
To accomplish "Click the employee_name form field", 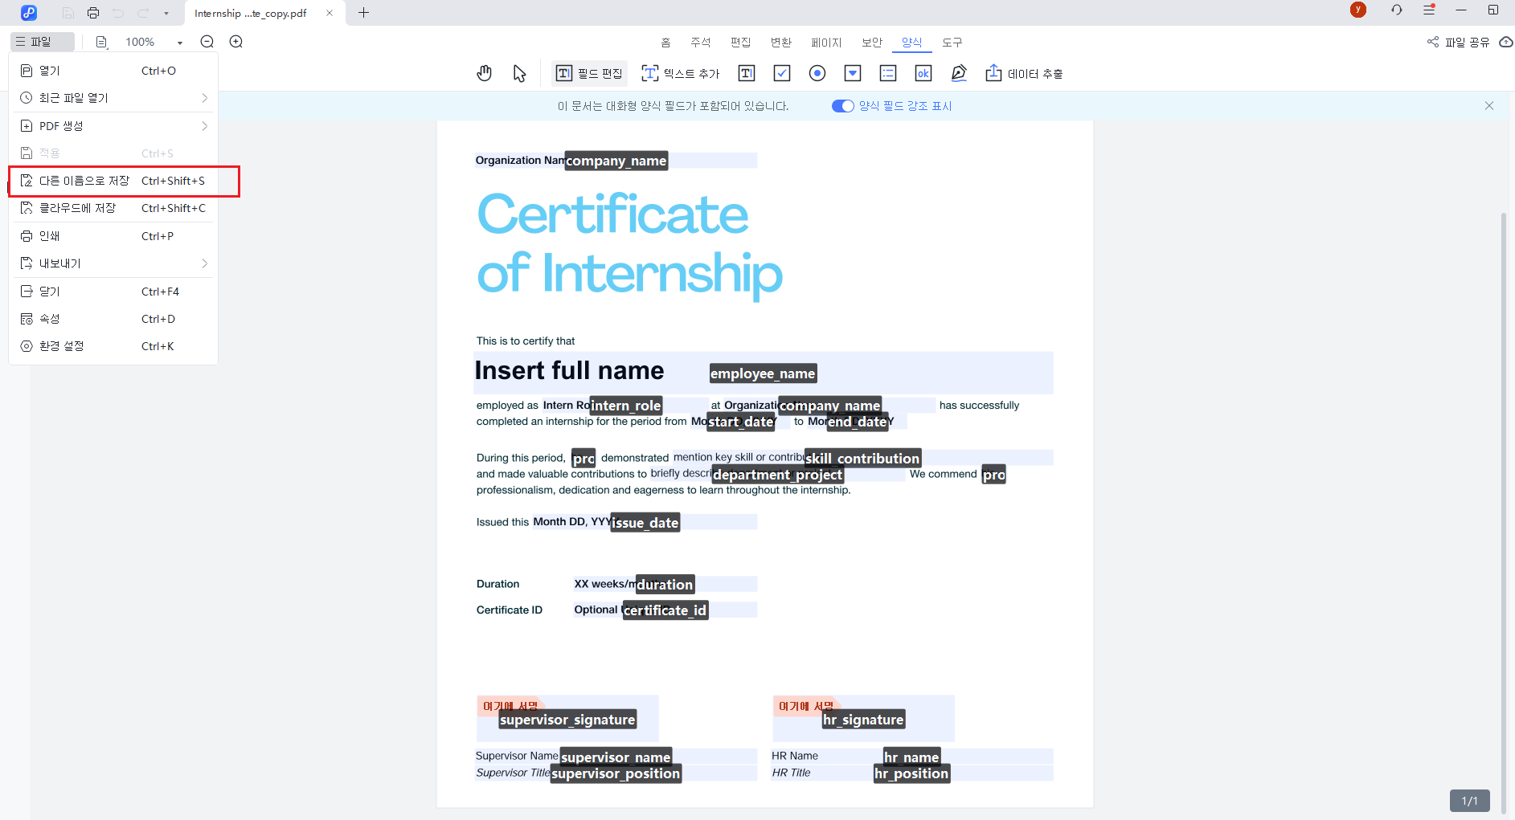I will (x=763, y=373).
